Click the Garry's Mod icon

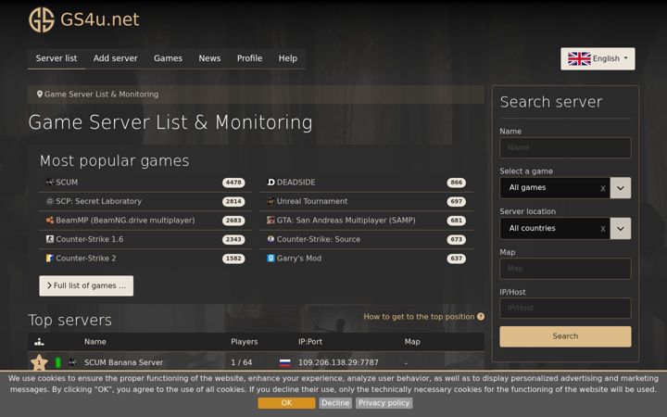271,259
